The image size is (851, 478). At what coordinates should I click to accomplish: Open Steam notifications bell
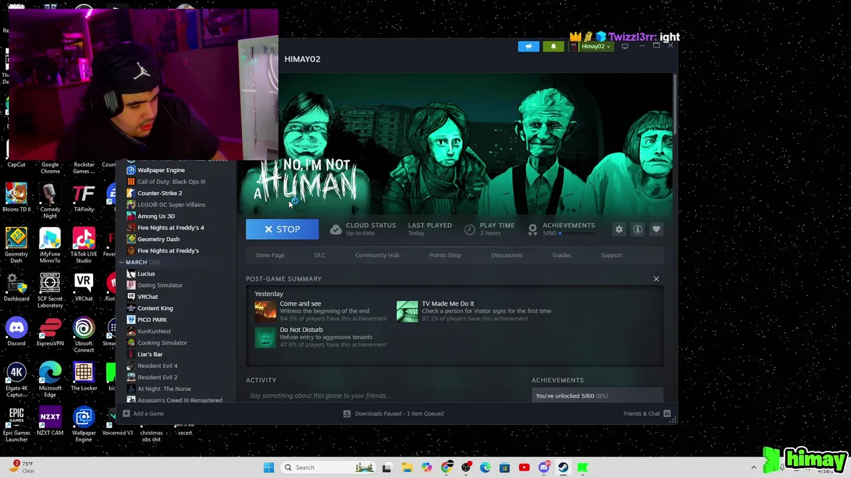[553, 46]
